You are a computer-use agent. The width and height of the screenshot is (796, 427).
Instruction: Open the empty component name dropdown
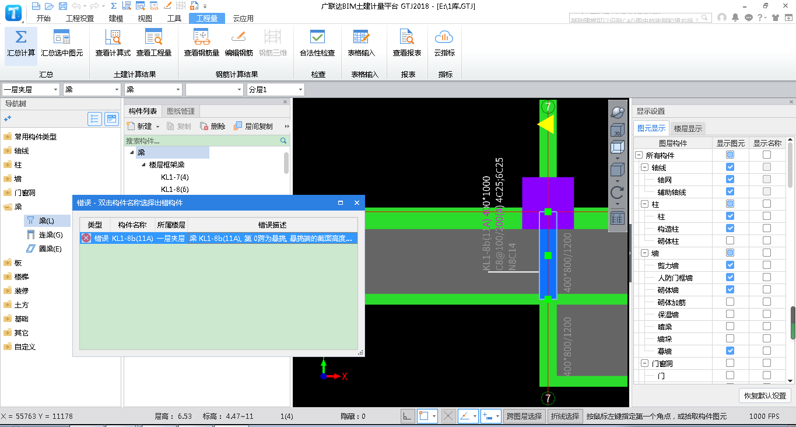tap(214, 89)
